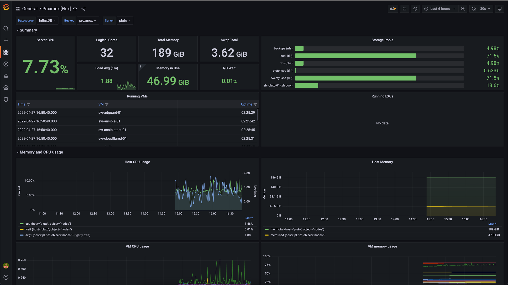Go to the General folder breadcrumb
This screenshot has width=508, height=285.
30,9
